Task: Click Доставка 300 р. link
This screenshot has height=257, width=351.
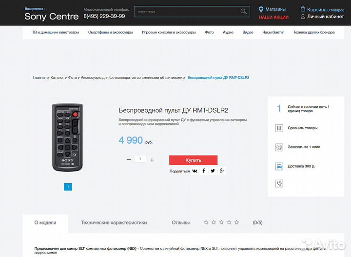Action: [x=301, y=166]
